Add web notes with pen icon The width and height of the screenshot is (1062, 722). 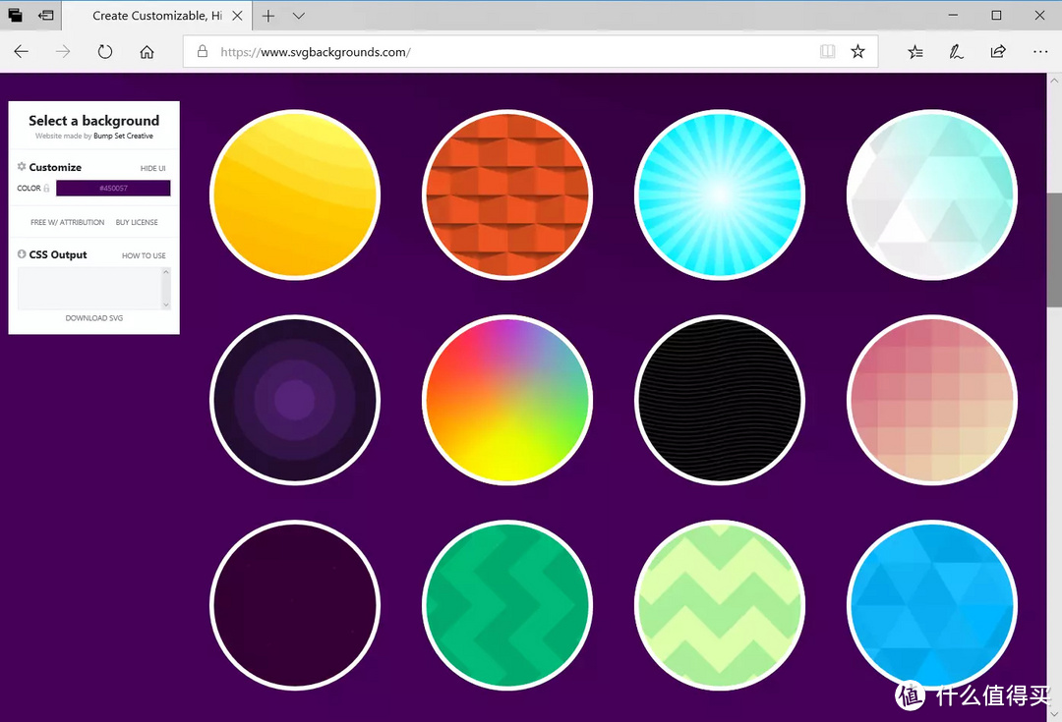click(957, 51)
